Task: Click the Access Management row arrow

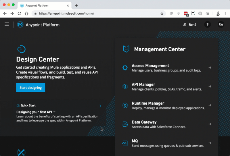Action: [210, 68]
